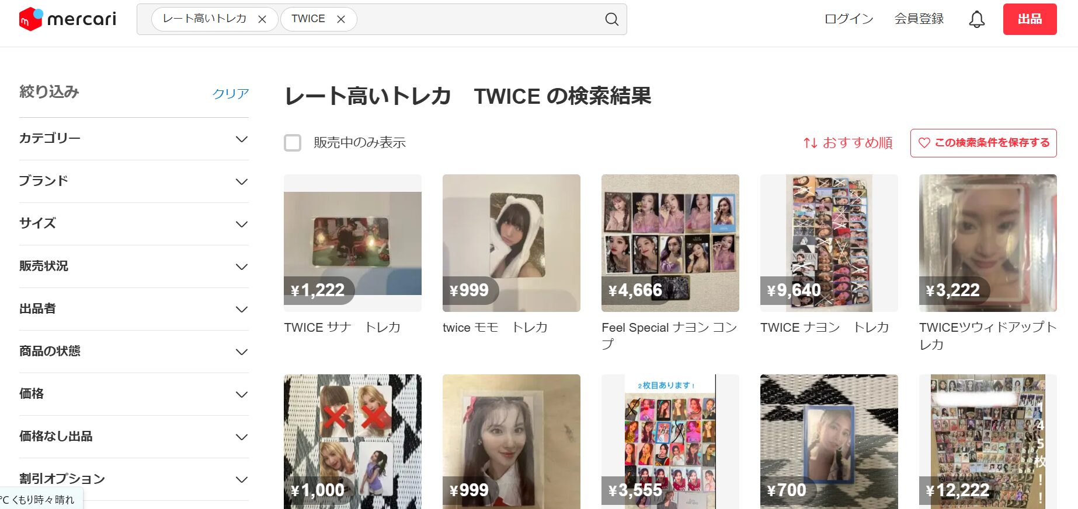Expand the 価格 filter
This screenshot has height=509, width=1078.
coord(134,394)
